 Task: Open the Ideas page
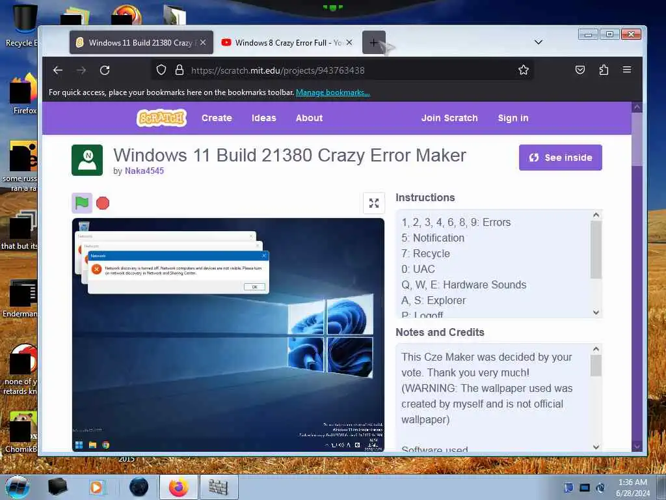(x=264, y=118)
